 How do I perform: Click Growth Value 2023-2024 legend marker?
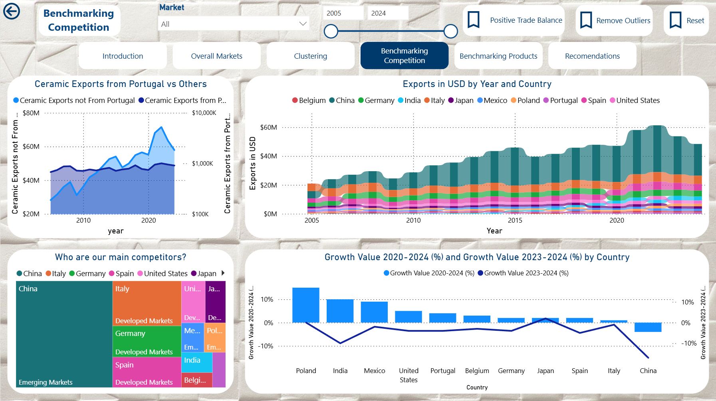pyautogui.click(x=480, y=273)
